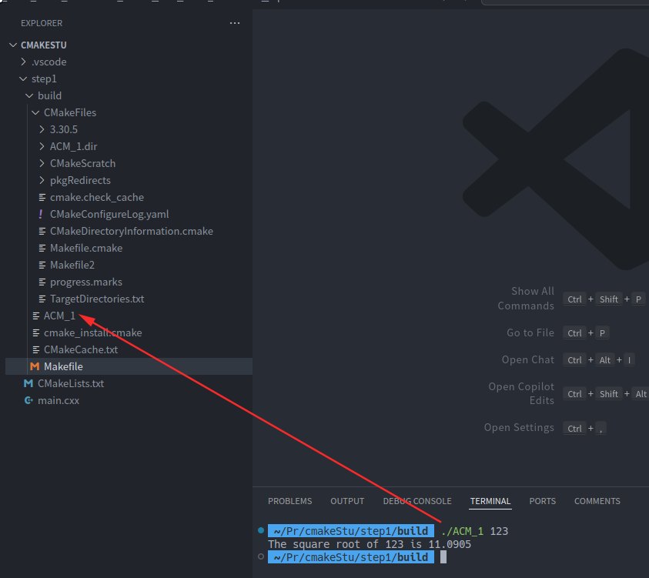Collapse the CMAKESTU root folder
The image size is (649, 578).
(x=13, y=45)
